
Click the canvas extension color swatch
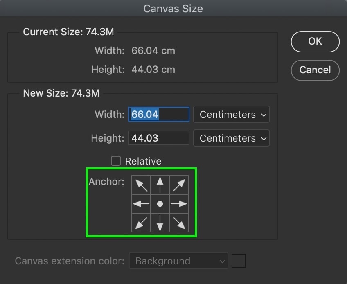239,260
